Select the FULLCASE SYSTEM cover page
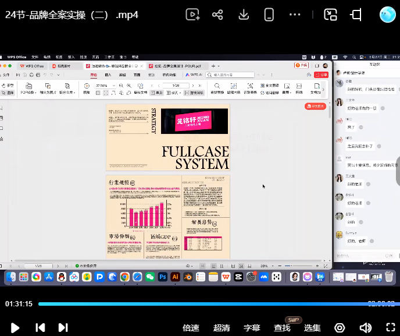 pos(168,137)
